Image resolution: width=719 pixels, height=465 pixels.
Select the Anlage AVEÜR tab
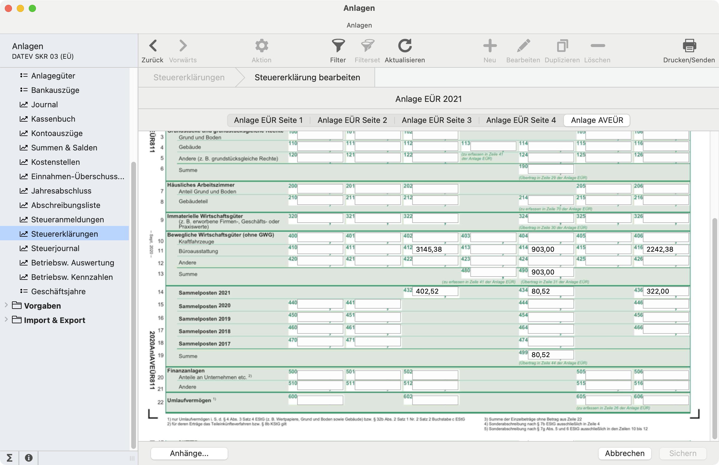pyautogui.click(x=597, y=120)
